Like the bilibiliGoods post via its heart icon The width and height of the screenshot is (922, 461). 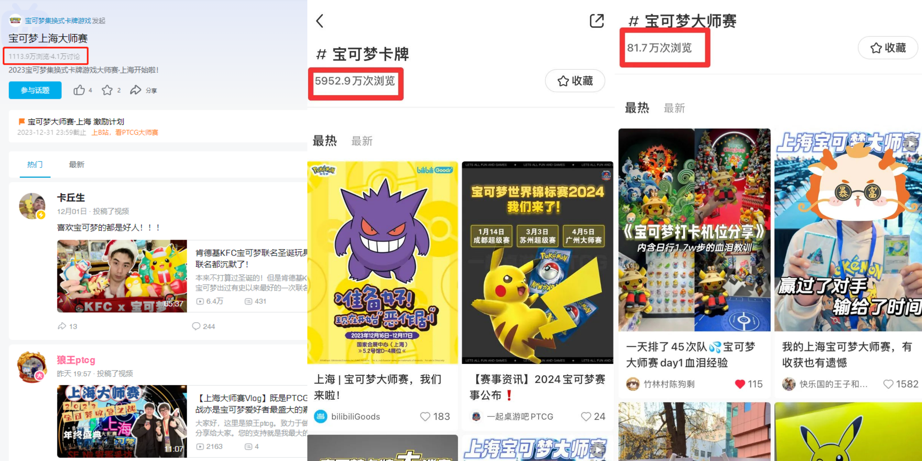coord(425,417)
